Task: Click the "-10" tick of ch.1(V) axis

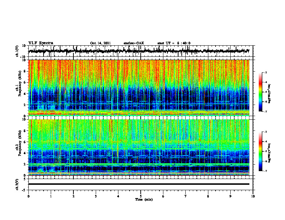Action: click(23, 57)
